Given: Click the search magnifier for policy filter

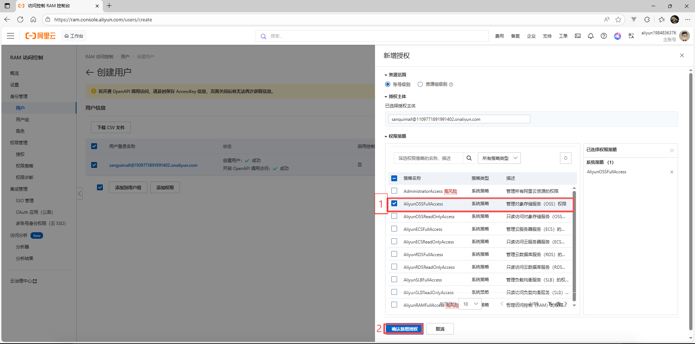Looking at the screenshot, I should (x=469, y=158).
